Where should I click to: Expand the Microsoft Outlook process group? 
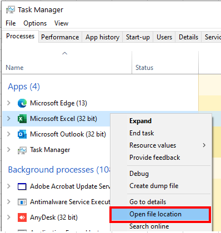[x=9, y=134]
